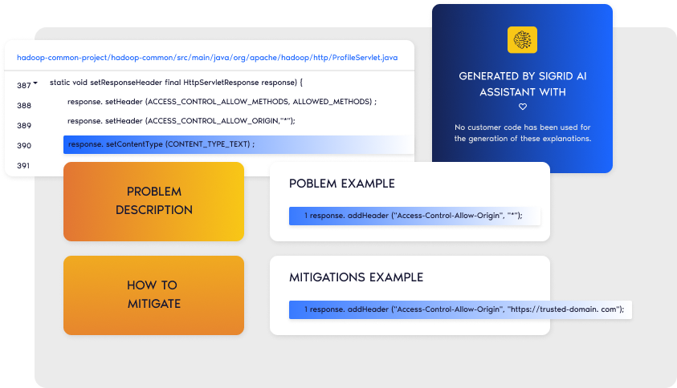The height and width of the screenshot is (388, 677).
Task: Click line number 388
Action: click(x=24, y=106)
